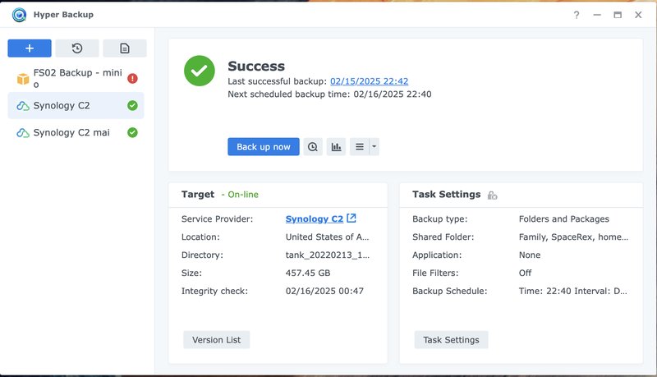657x377 pixels.
Task: Click the three-line action menu icon
Action: (360, 146)
